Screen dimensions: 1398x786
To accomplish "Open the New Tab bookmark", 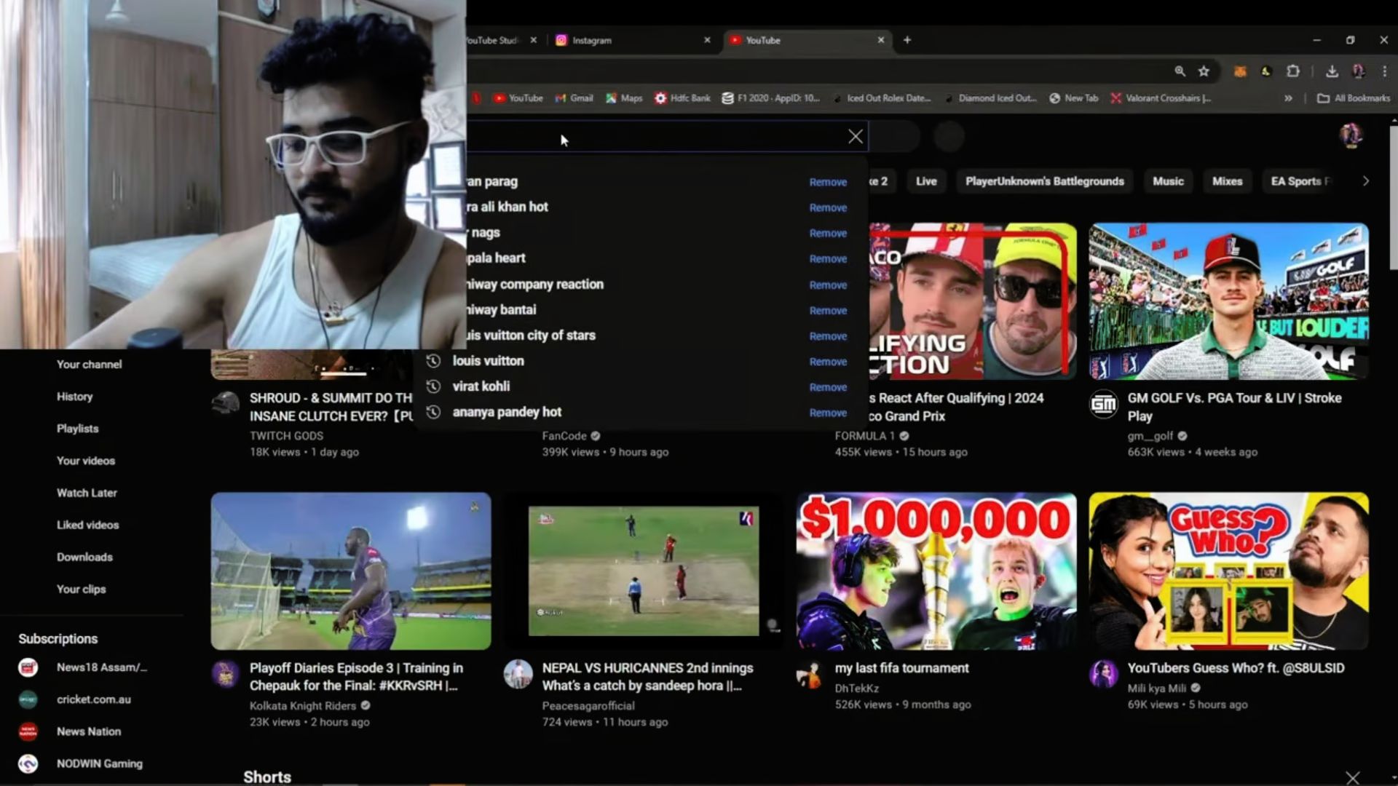I will click(x=1073, y=98).
